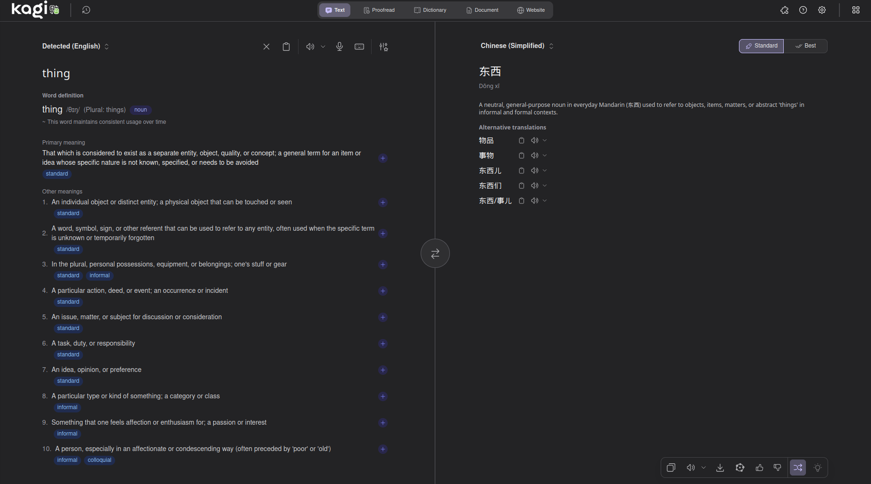
Task: Open the on-screen keyboard icon
Action: pos(359,46)
